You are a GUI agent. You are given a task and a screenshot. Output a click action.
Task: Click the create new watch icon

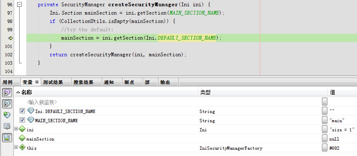pos(7,115)
